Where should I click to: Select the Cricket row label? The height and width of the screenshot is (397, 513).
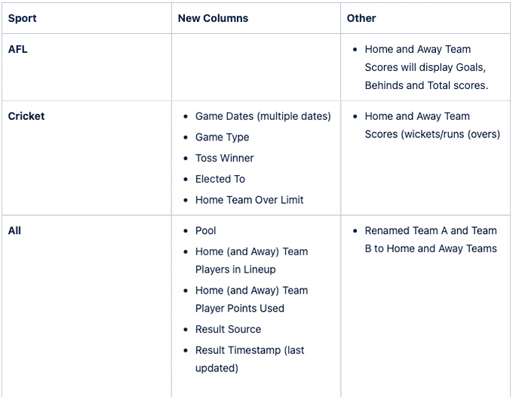pos(26,116)
